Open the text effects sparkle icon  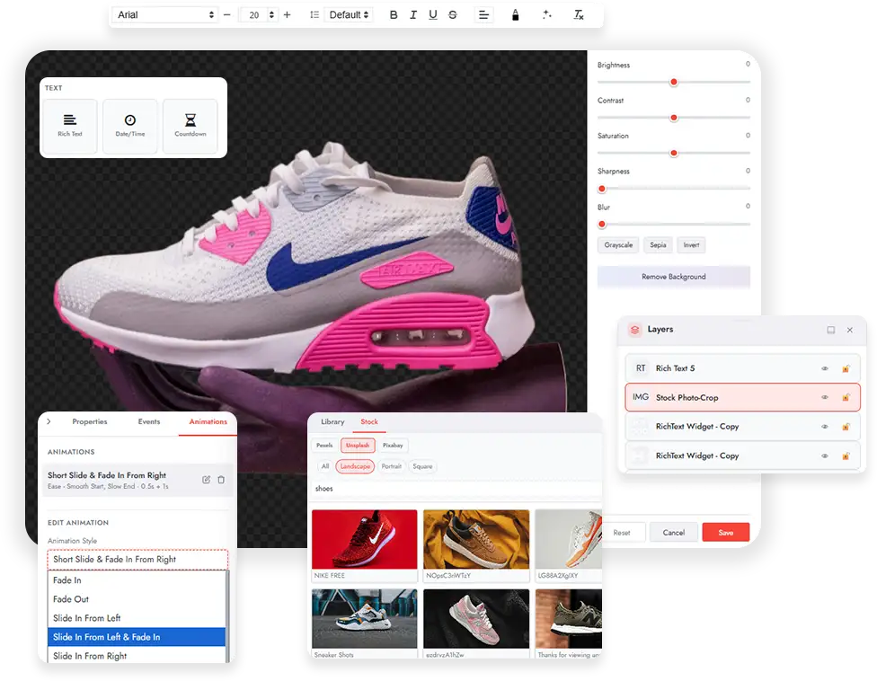tap(547, 15)
